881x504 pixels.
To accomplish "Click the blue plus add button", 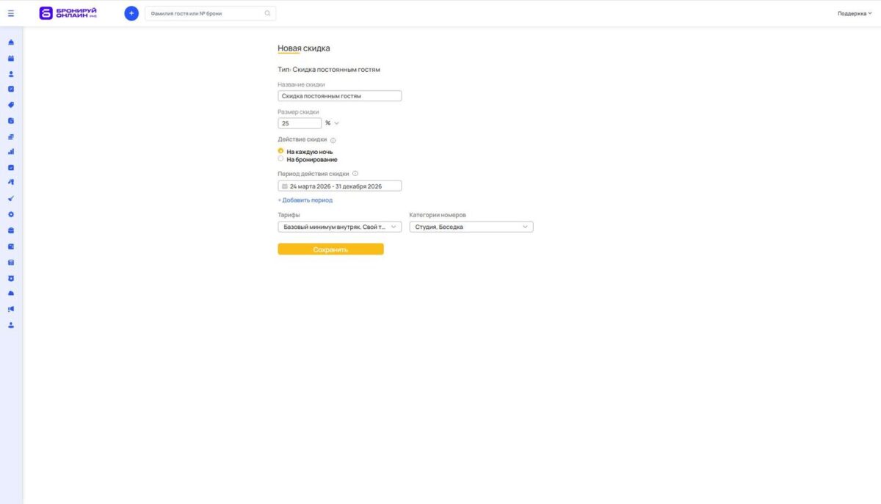I will tap(131, 13).
